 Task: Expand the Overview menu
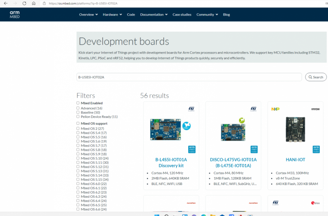click(88, 14)
